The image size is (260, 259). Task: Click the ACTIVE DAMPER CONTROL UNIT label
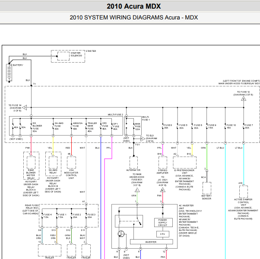243,202
